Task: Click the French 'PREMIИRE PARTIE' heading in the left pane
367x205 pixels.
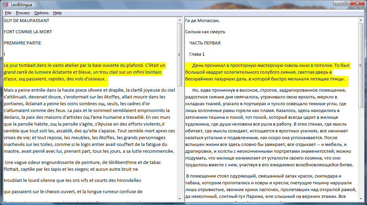Action: 22,43
